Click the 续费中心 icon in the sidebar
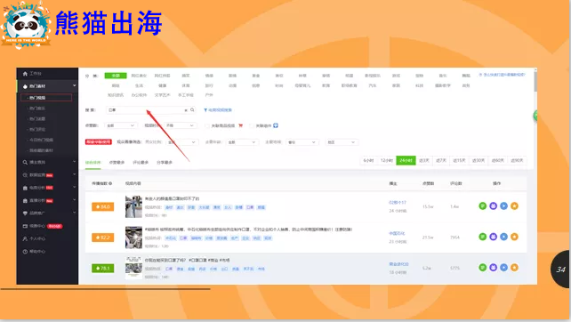The width and height of the screenshot is (571, 322). (x=25, y=226)
